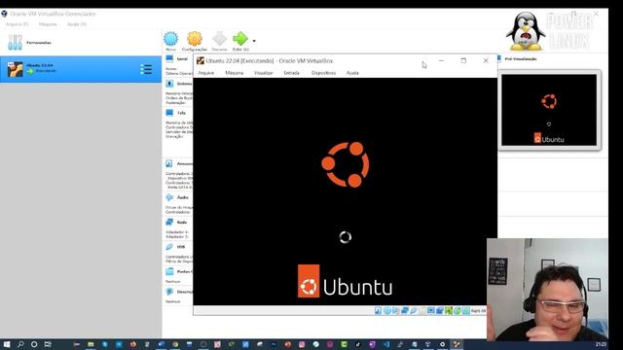Click the Descrição section icon in details

(x=169, y=292)
